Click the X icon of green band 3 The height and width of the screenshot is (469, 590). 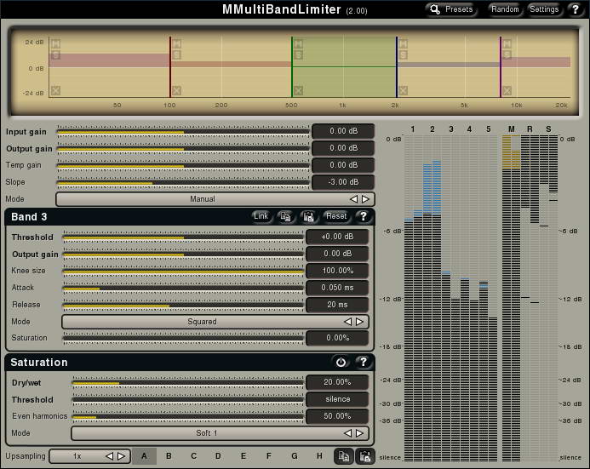click(298, 90)
